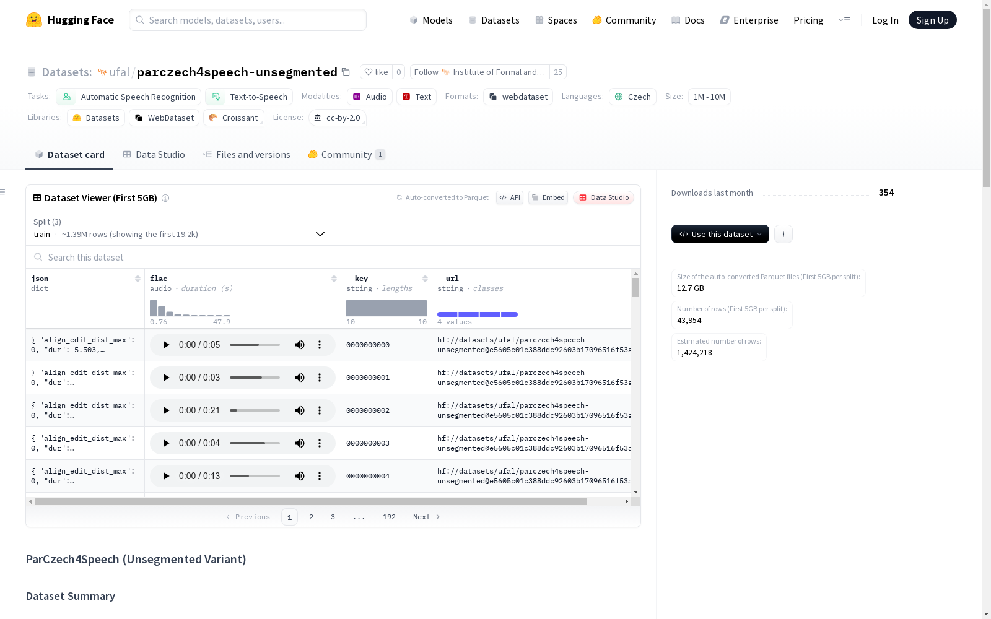
Task: Select the Text-to-Speech task tag
Action: pos(249,97)
